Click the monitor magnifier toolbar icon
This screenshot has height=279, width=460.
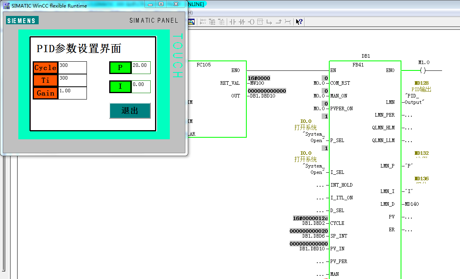[191, 21]
